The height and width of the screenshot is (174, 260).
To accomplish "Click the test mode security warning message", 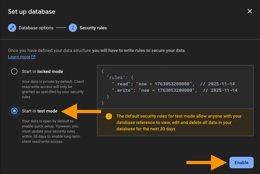I will [x=179, y=122].
